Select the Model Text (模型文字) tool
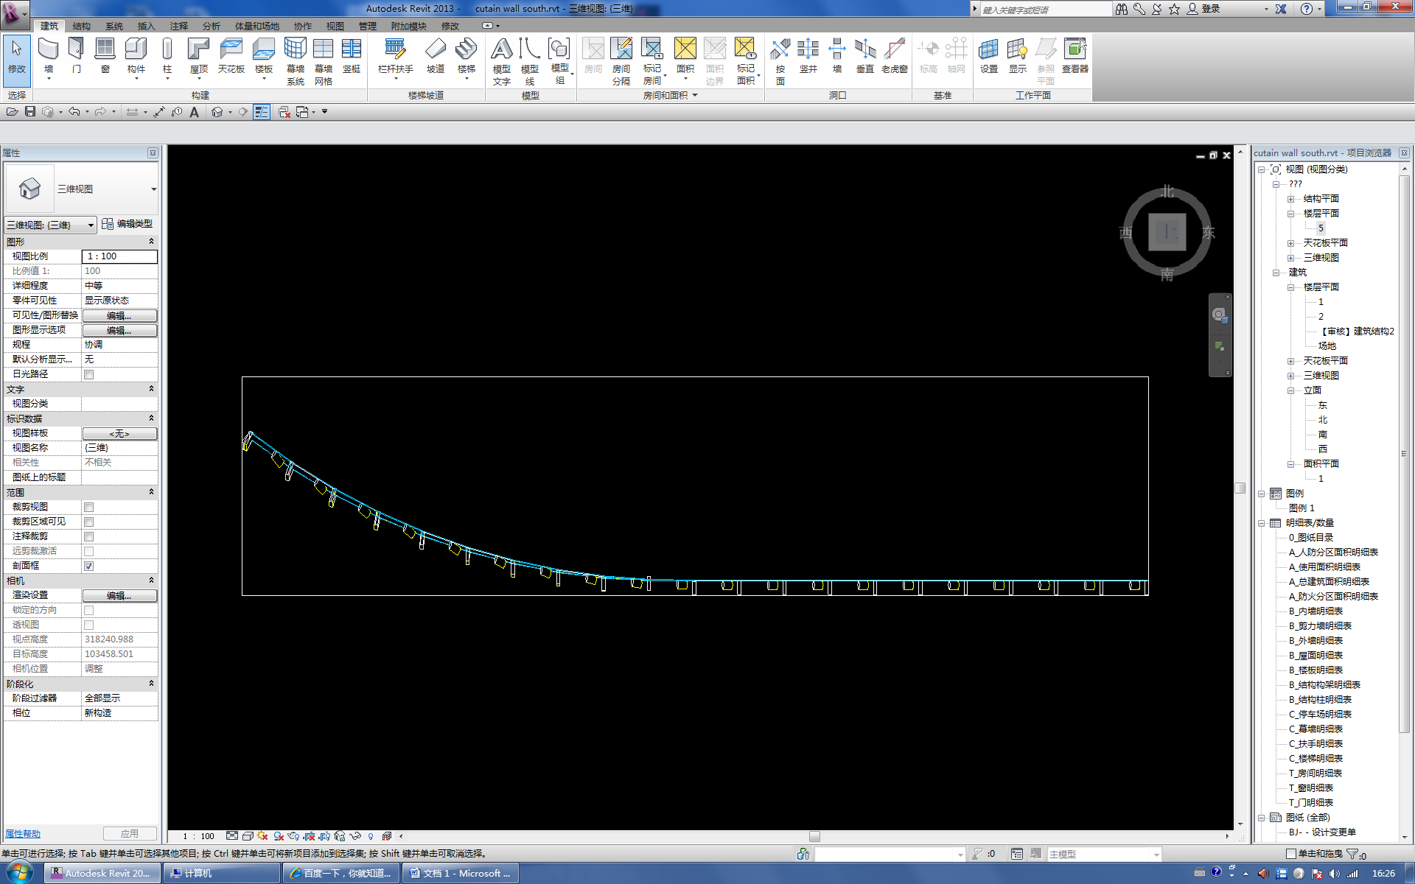 tap(501, 60)
